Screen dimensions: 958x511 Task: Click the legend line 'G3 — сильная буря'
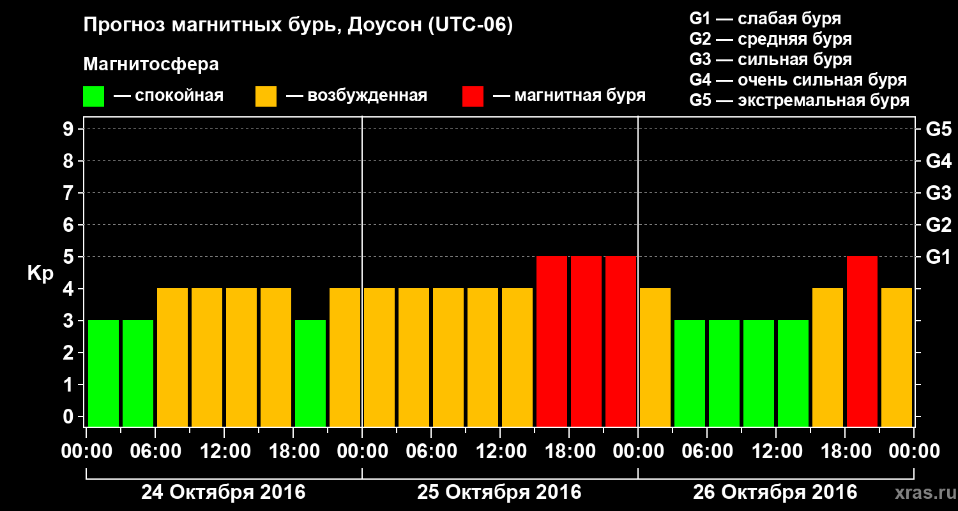[x=771, y=59]
